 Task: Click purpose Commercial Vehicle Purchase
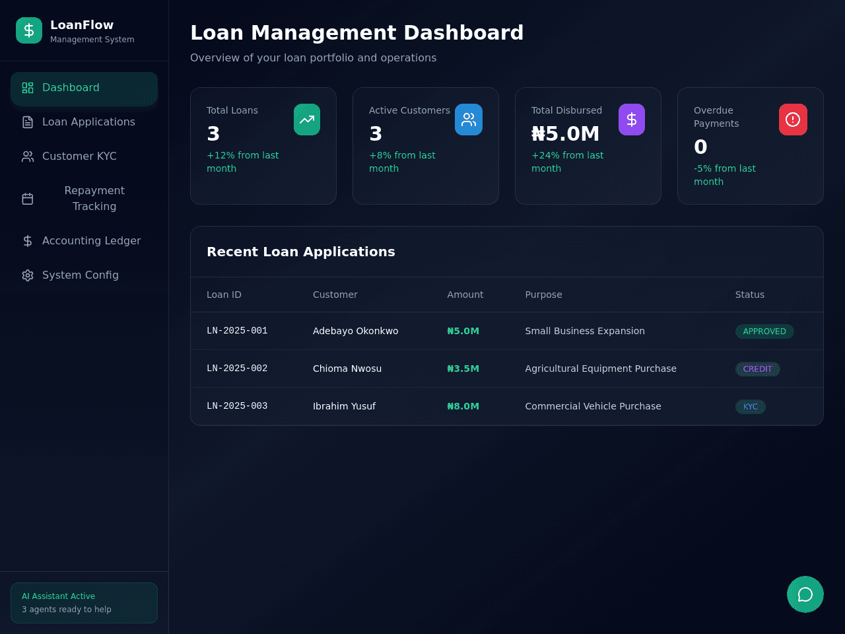[593, 406]
